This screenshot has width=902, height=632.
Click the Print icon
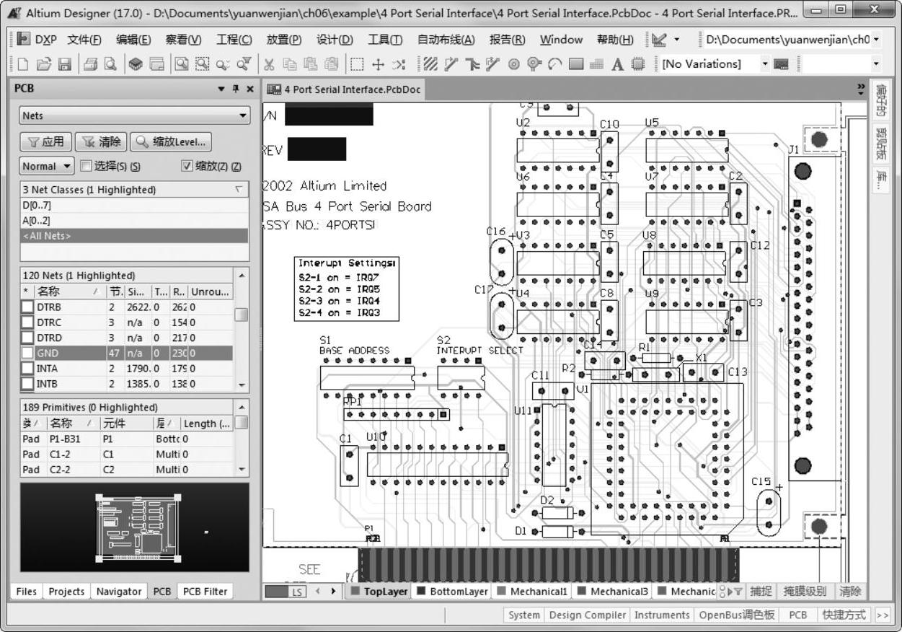pyautogui.click(x=90, y=64)
